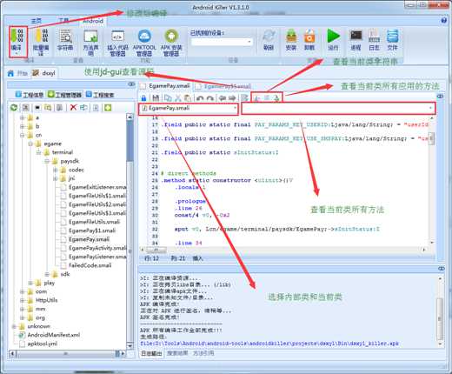Expand the codec folder
Image resolution: width=452 pixels, height=374 pixels.
55,170
